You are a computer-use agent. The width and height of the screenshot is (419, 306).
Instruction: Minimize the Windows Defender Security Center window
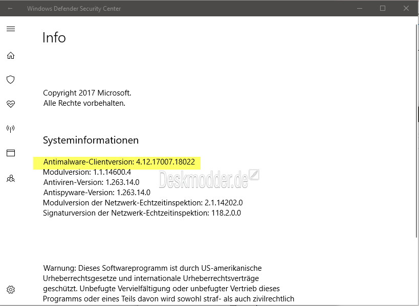point(360,9)
